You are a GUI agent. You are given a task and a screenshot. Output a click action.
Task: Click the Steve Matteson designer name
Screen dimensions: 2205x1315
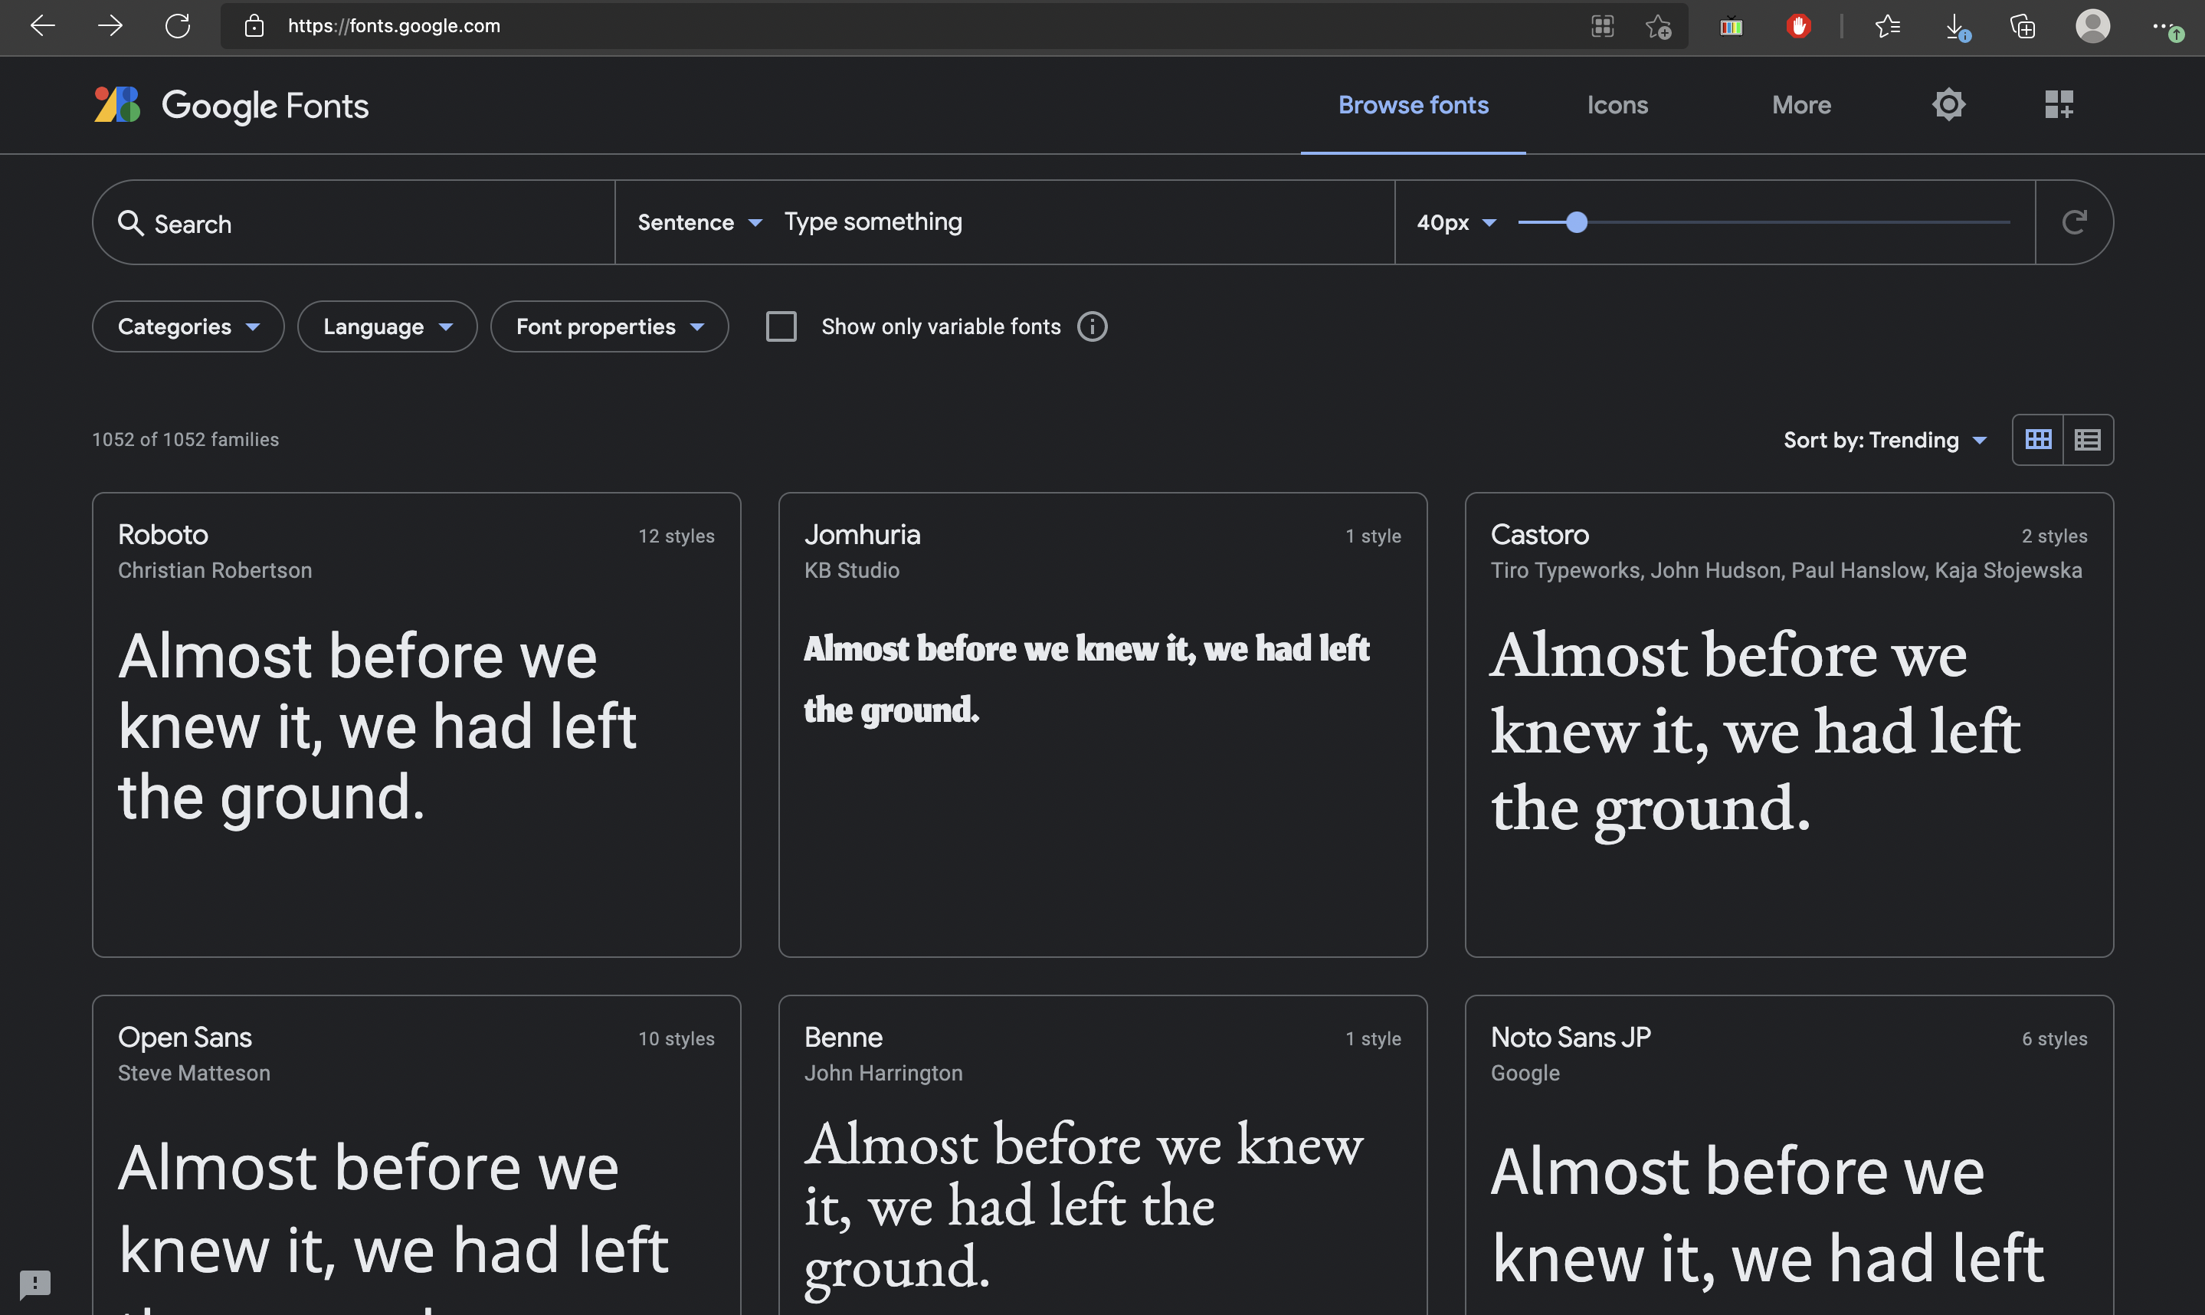[x=194, y=1073]
